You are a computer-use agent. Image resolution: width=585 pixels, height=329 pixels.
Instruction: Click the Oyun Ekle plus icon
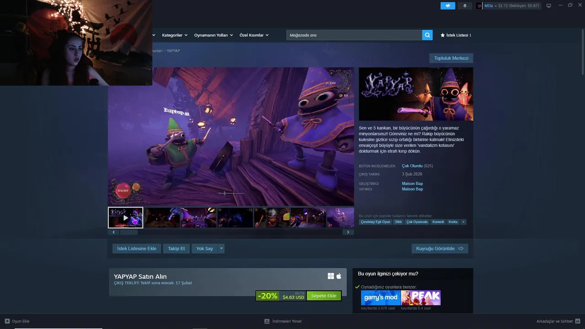tap(7, 321)
